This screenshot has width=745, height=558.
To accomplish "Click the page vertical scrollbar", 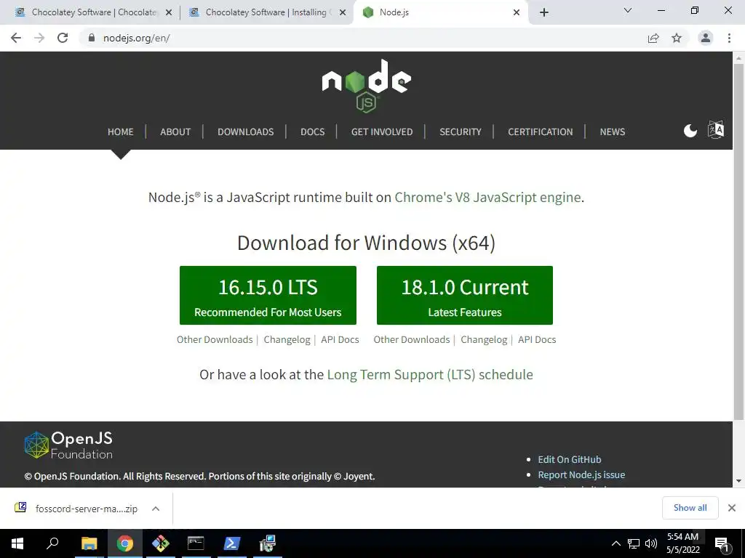I will tap(738, 242).
